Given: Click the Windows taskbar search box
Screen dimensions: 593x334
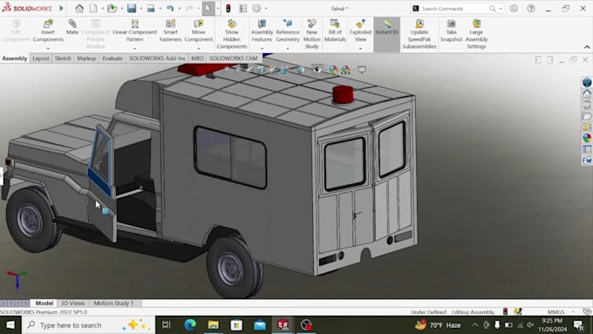Looking at the screenshot, I should click(88, 325).
